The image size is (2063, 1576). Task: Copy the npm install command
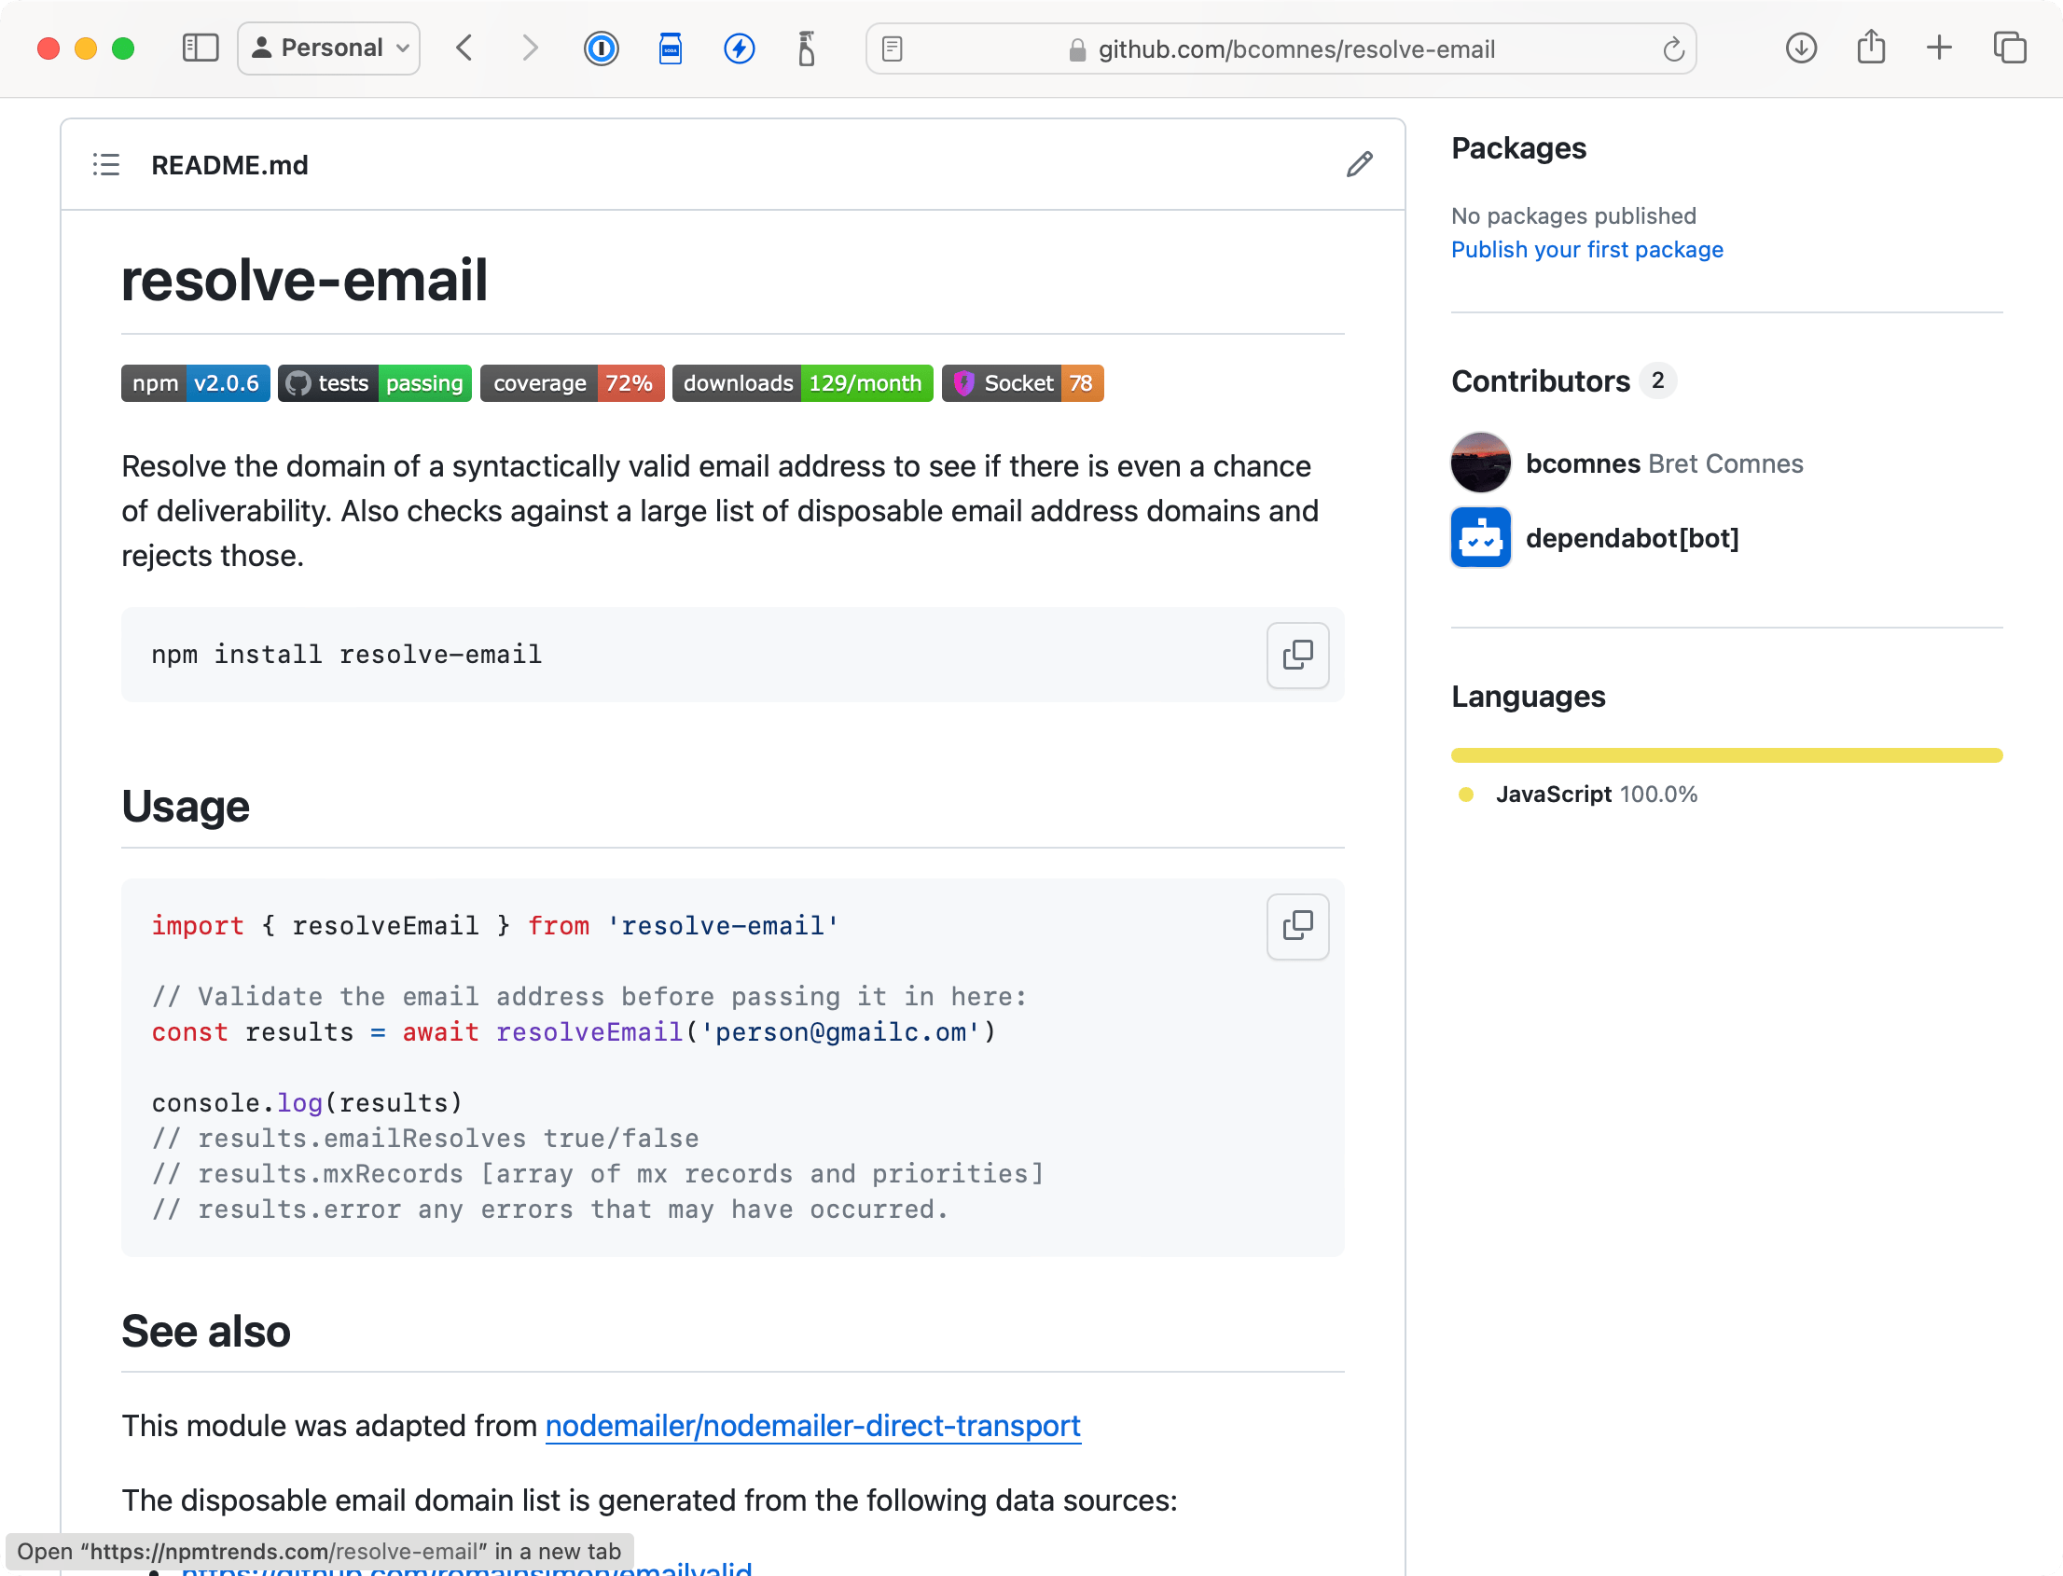(x=1297, y=655)
